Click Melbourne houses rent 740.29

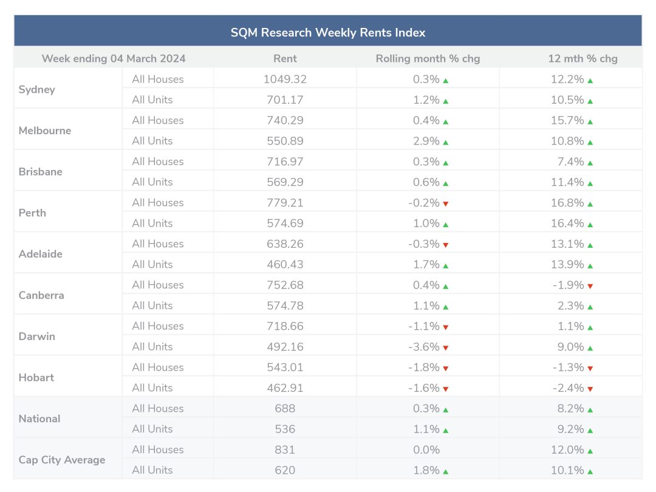(285, 120)
